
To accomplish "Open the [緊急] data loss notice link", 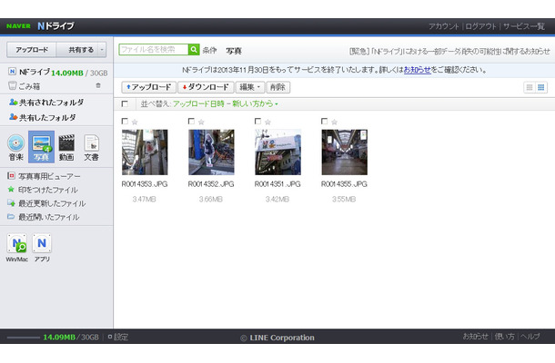I will click(x=449, y=52).
